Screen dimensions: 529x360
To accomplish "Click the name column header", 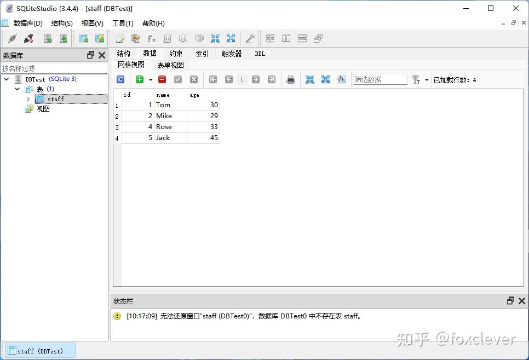I will [x=170, y=95].
